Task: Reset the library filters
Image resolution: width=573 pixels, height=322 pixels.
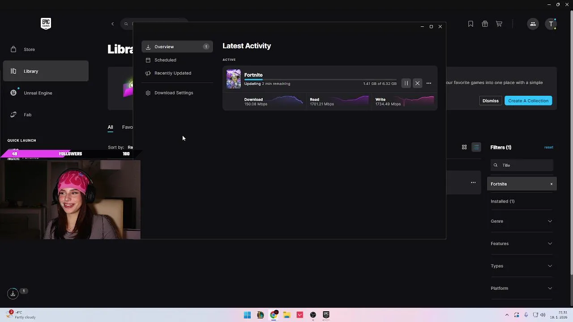Action: [548, 147]
